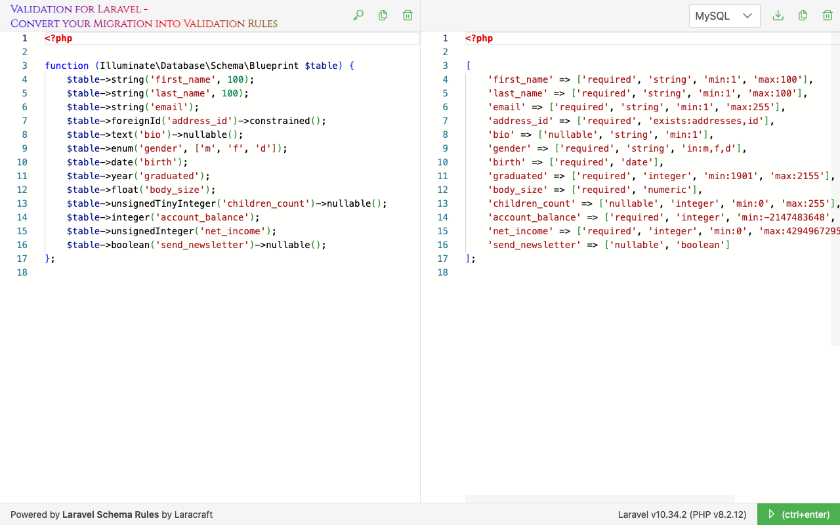Download the generated validation rules

[778, 15]
